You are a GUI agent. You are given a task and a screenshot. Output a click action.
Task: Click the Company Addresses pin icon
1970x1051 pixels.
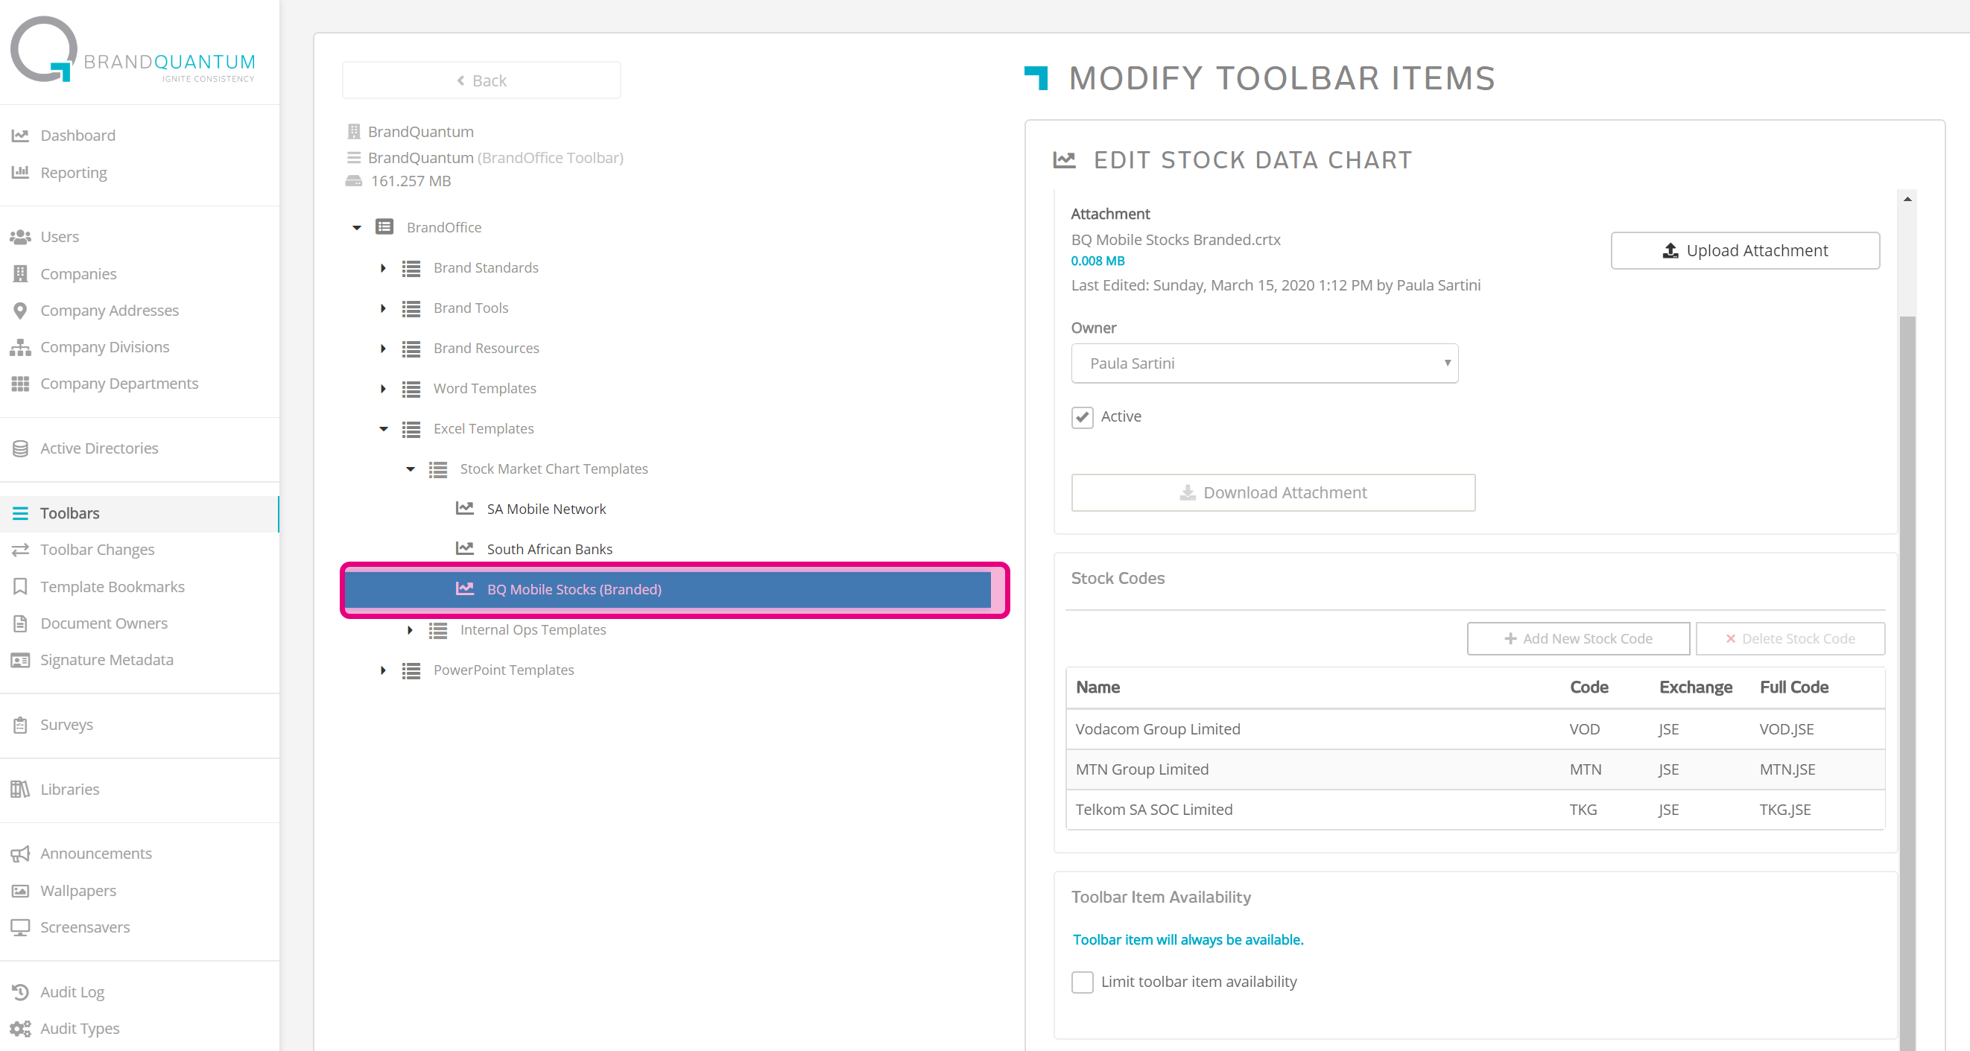coord(20,311)
